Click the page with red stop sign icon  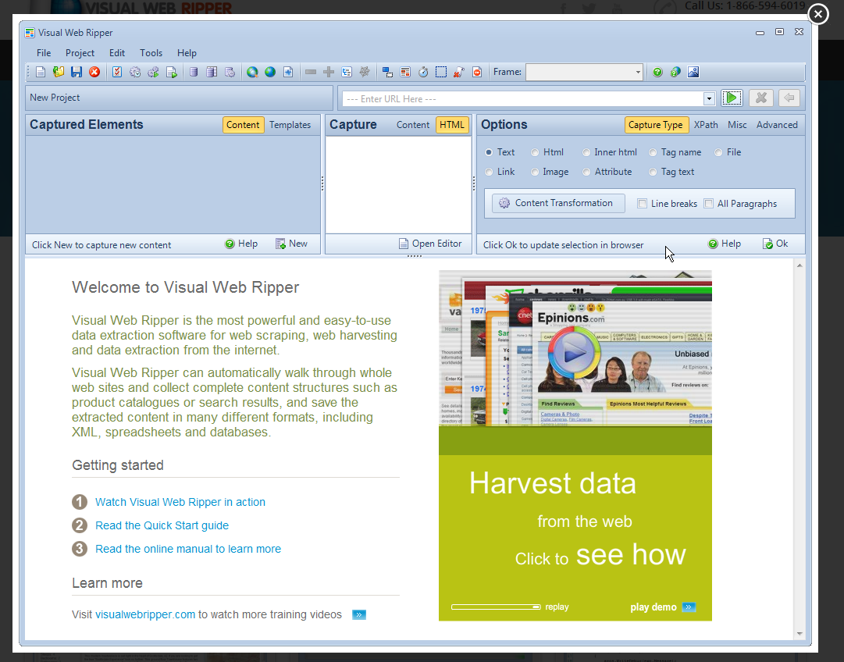pos(477,72)
